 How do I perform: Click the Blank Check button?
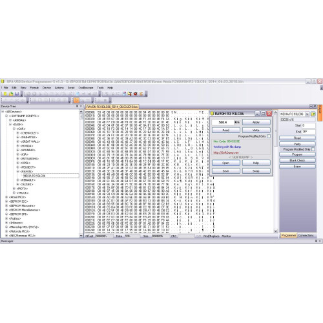pos(297,160)
